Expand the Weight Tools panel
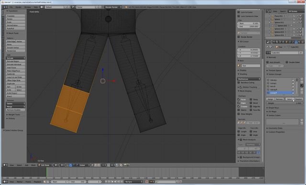The height and width of the screenshot is (185, 306). pyautogui.click(x=14, y=115)
